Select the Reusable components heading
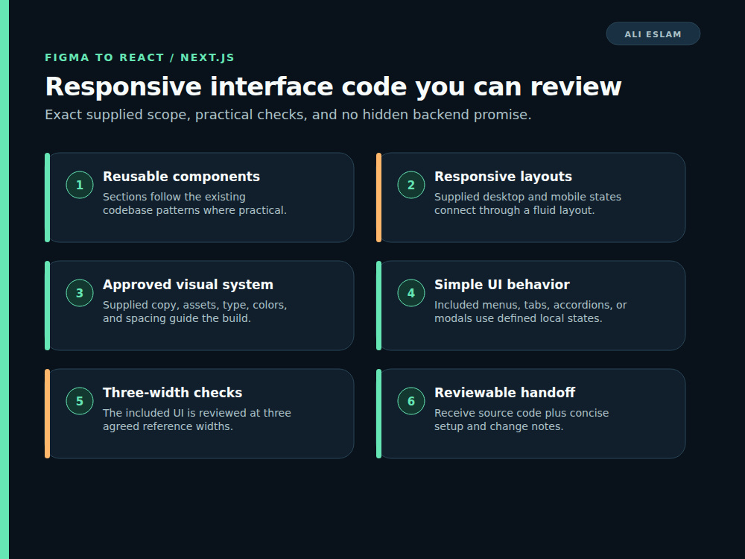The width and height of the screenshot is (745, 559). [x=182, y=177]
